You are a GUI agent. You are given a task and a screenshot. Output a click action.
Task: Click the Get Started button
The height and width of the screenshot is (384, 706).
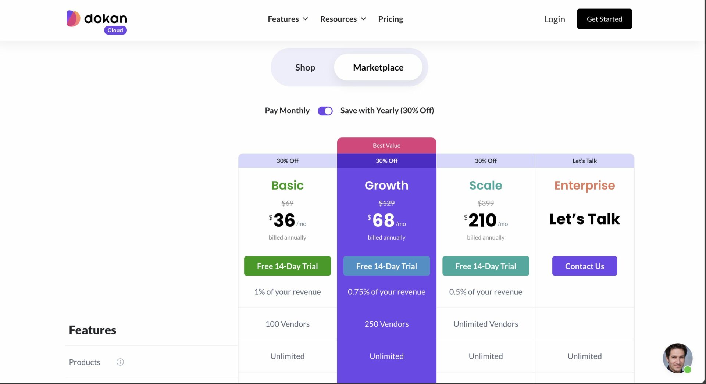click(604, 19)
